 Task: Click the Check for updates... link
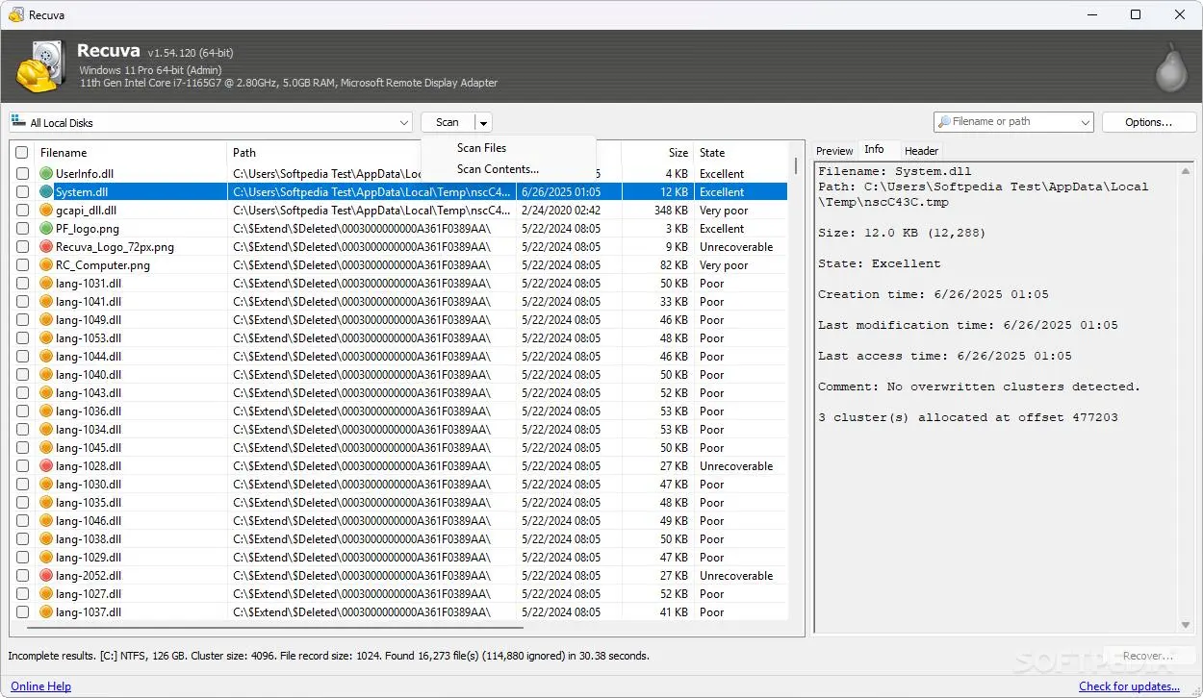tap(1129, 686)
